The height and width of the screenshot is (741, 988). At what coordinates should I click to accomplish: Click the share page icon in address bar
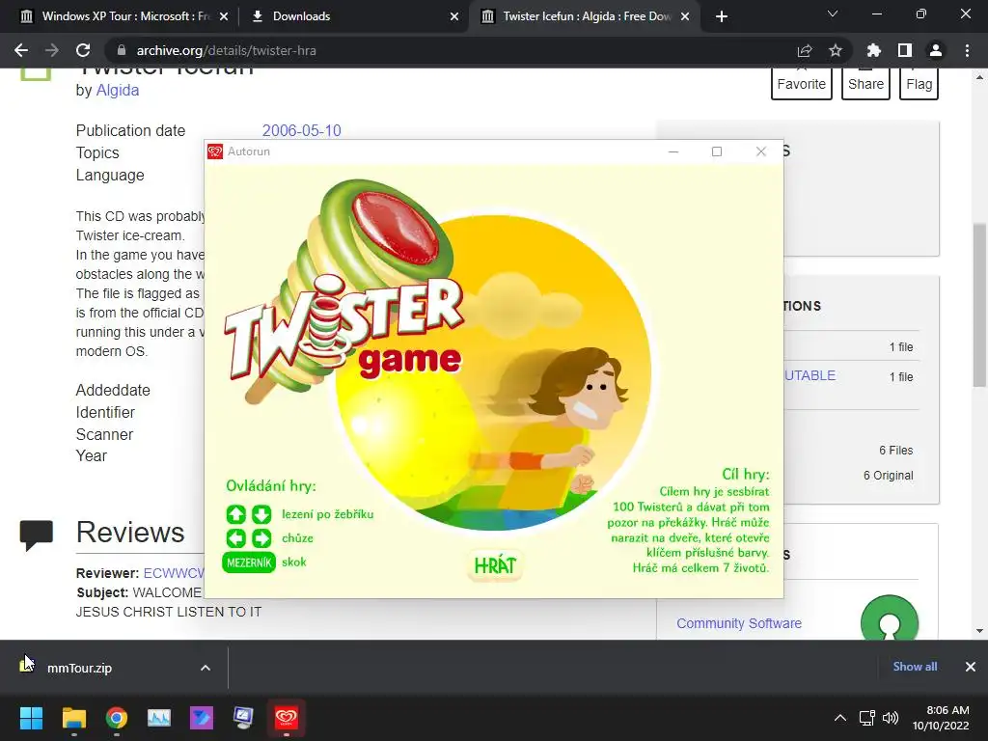[805, 50]
